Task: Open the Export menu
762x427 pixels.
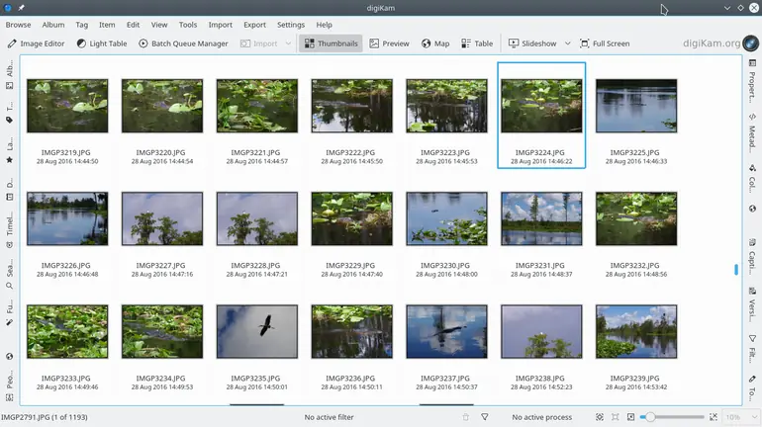Action: coord(254,25)
